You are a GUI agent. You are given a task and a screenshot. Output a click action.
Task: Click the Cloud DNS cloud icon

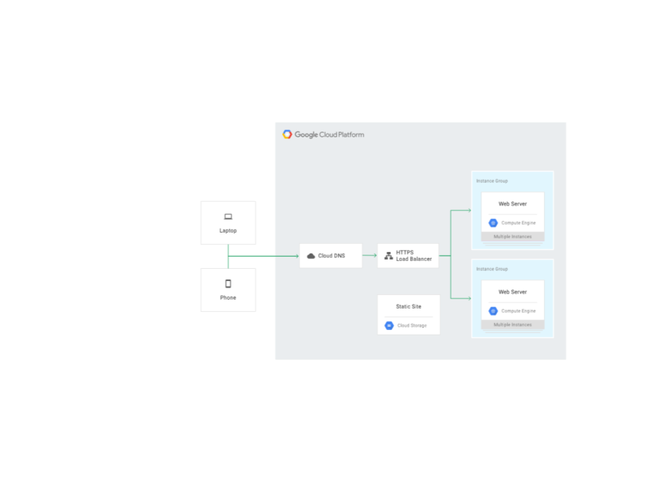[311, 256]
